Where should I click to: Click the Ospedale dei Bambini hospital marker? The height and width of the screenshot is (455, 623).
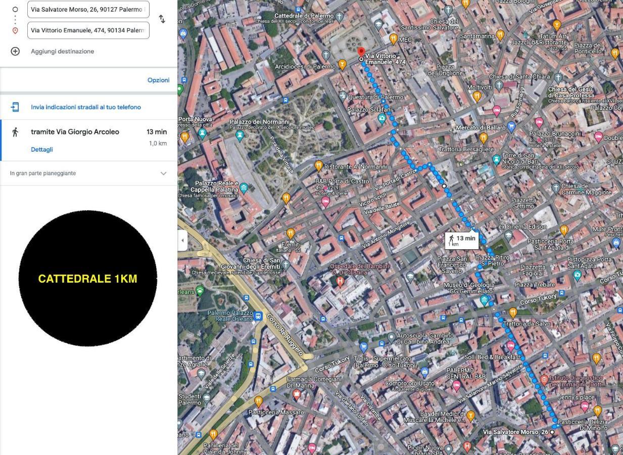[340, 281]
